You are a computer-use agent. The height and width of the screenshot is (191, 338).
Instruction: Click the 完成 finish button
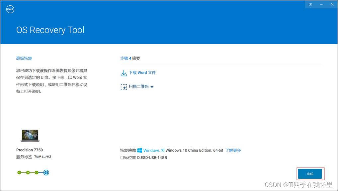pos(310,174)
